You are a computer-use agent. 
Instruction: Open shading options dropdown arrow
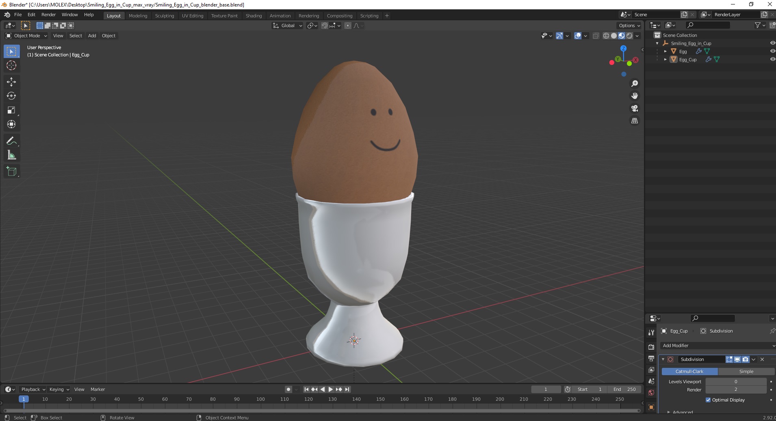click(x=637, y=36)
